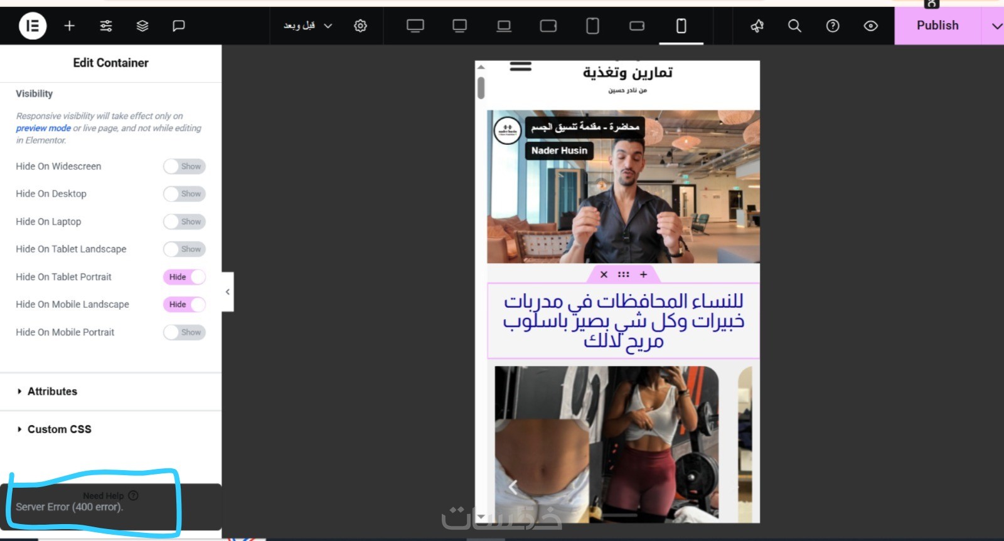Click the preview scrollbar thumb
This screenshot has height=541, width=1004.
(x=481, y=88)
